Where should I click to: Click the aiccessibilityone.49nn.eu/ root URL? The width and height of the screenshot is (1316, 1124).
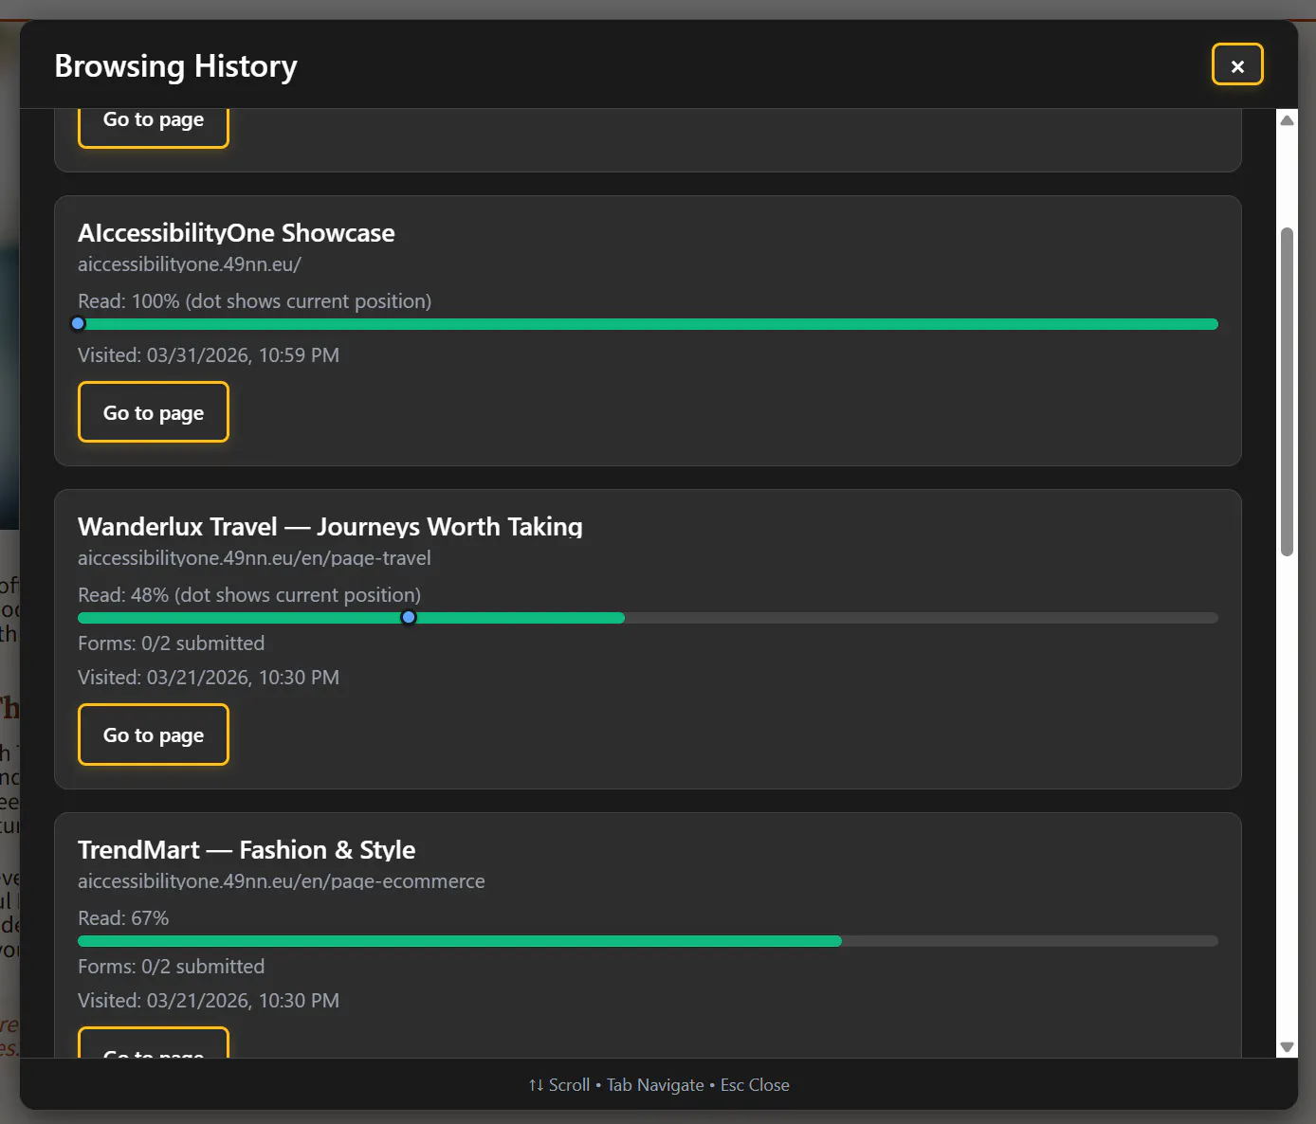(x=190, y=264)
